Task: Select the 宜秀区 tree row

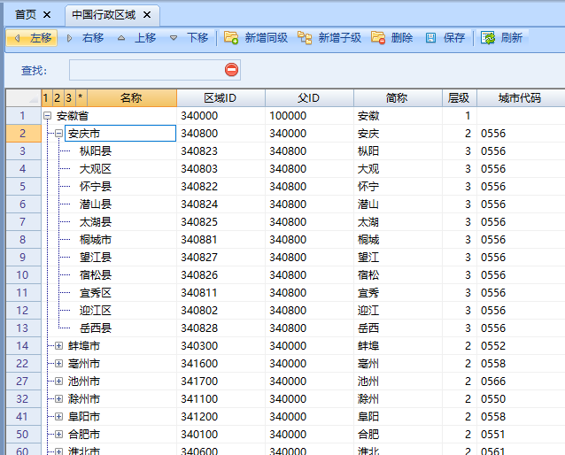Action: point(96,292)
